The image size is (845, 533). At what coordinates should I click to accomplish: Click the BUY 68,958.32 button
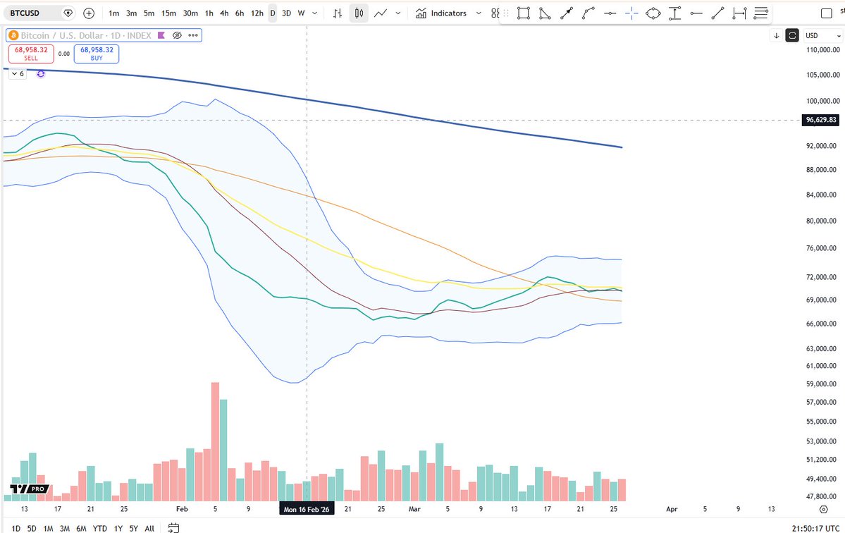pyautogui.click(x=96, y=53)
